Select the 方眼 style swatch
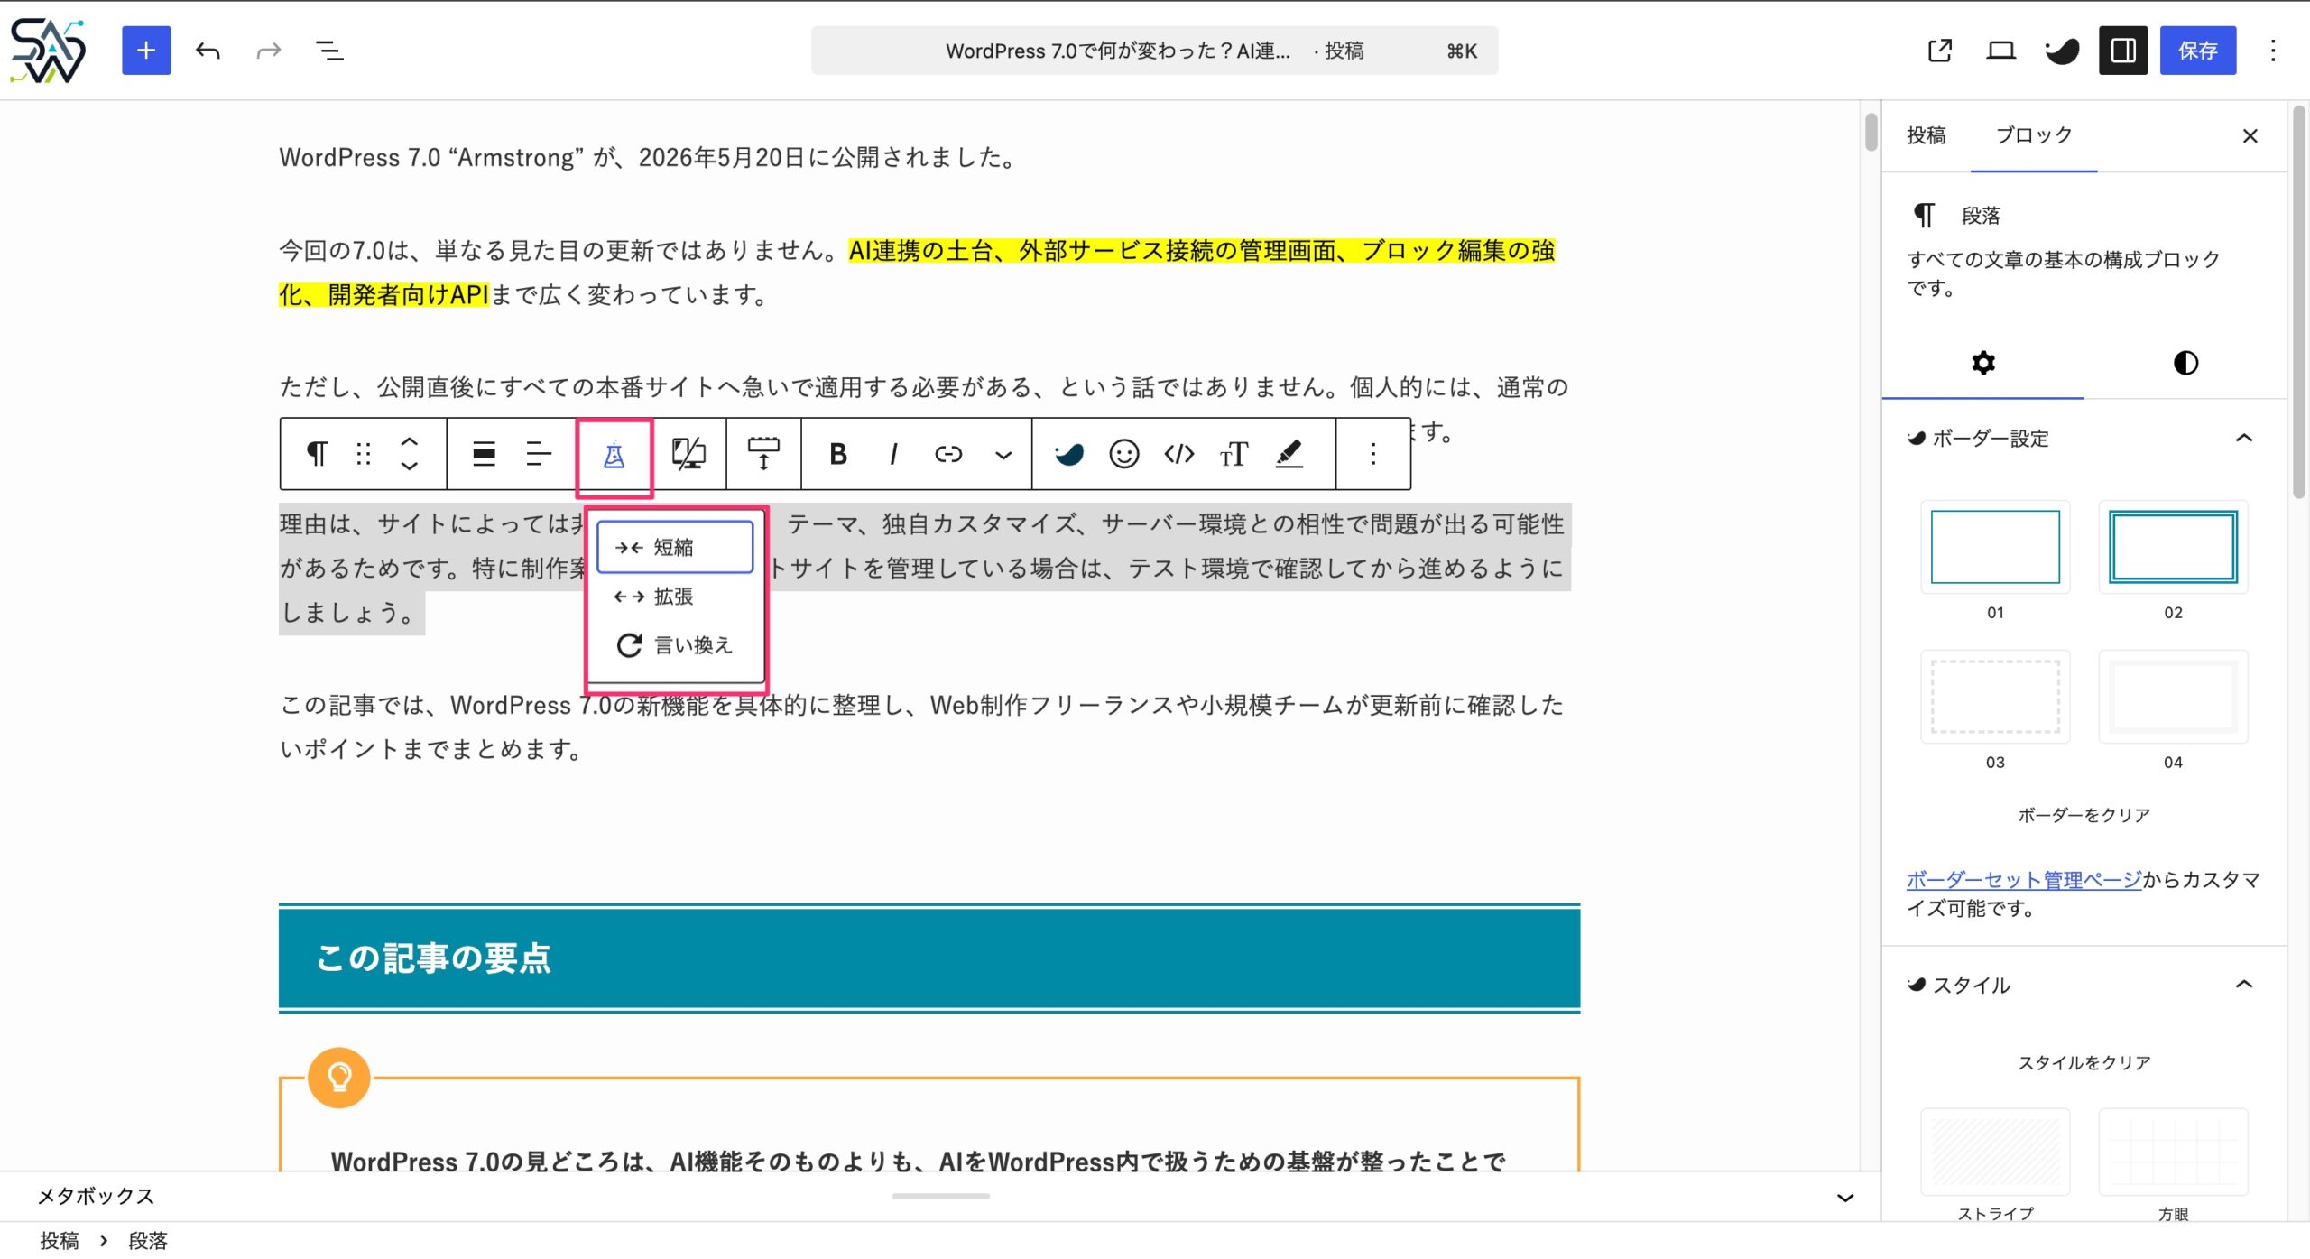The image size is (2310, 1259). point(2173,1153)
